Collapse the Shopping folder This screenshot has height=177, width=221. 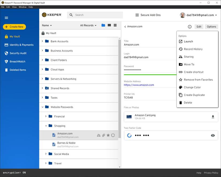point(46,126)
